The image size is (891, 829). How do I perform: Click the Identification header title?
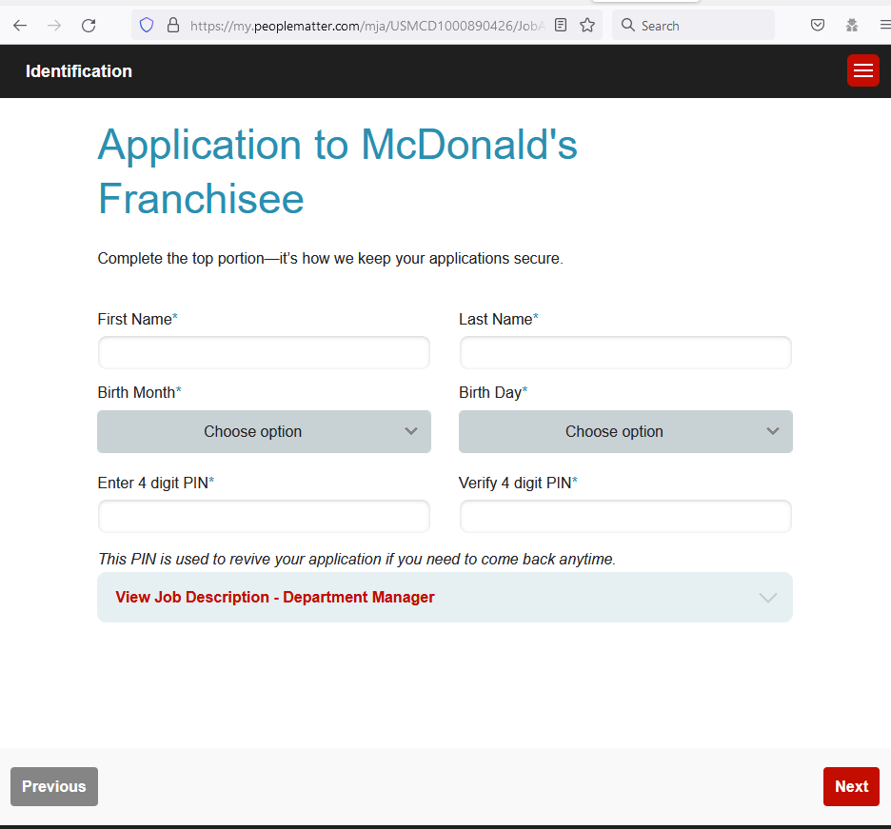[x=79, y=71]
